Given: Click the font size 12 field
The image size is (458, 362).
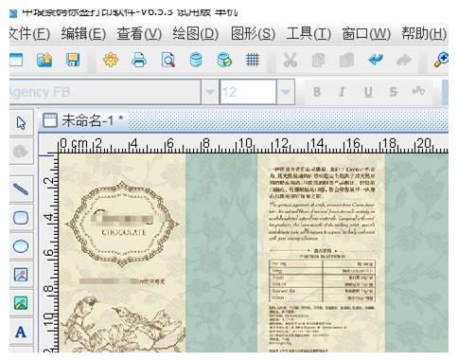Looking at the screenshot, I should (x=248, y=92).
